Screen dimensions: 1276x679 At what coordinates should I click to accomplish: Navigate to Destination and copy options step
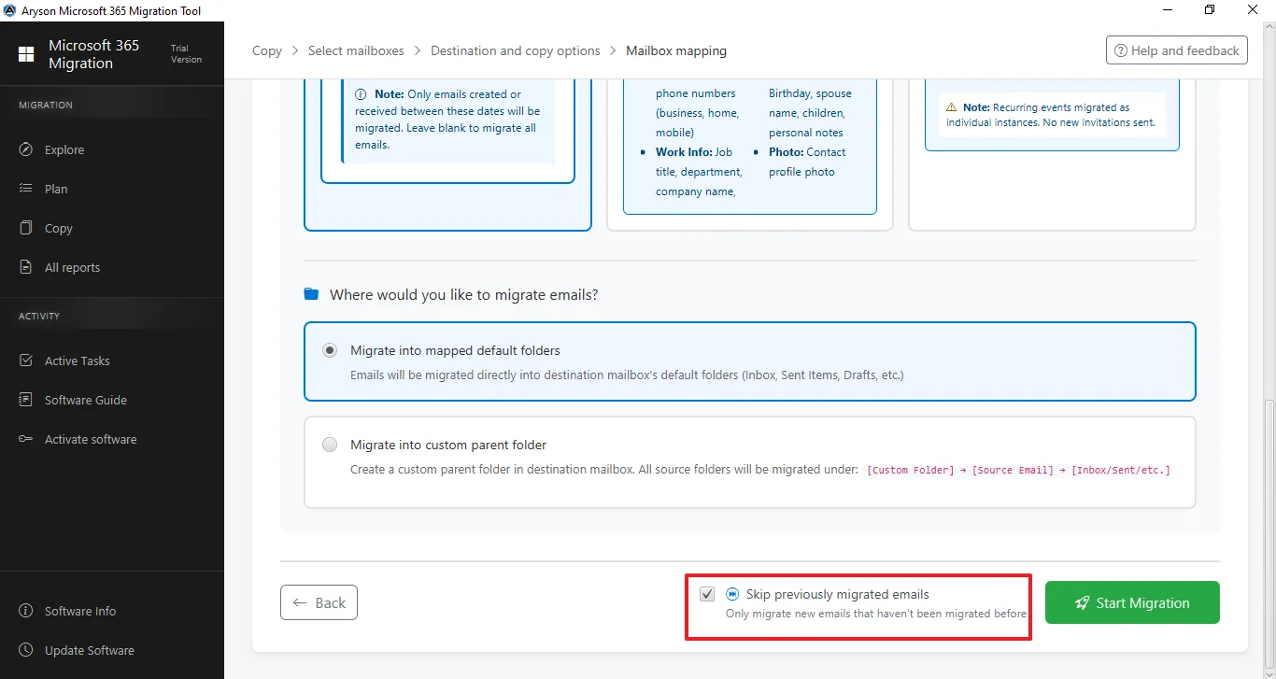pos(515,50)
